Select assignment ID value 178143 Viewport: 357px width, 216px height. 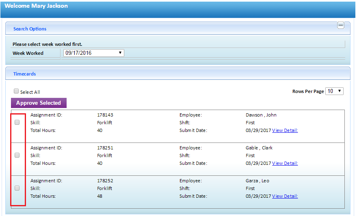click(x=105, y=115)
